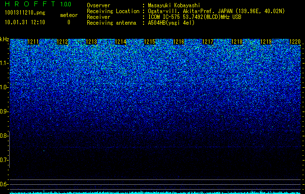Viewport: 305px width, 194px height.
Task: Click the Ogata-vill. Akita-Pref. JAPAN location text
Action: [216, 11]
